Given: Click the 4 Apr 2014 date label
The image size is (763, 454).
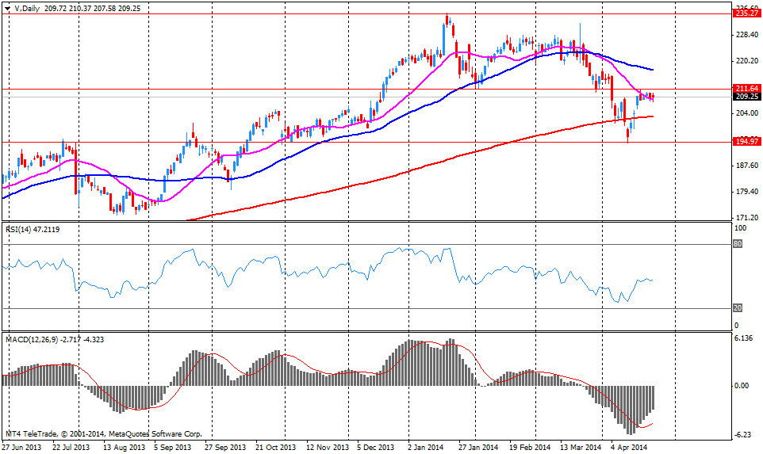Looking at the screenshot, I should (629, 447).
